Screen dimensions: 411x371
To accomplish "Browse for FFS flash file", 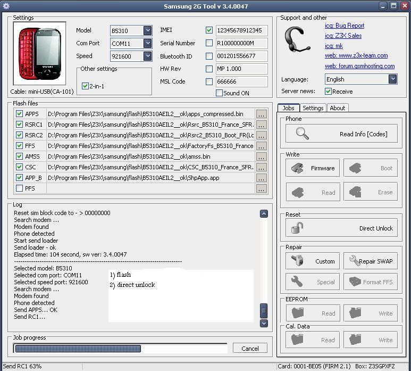I will point(262,146).
